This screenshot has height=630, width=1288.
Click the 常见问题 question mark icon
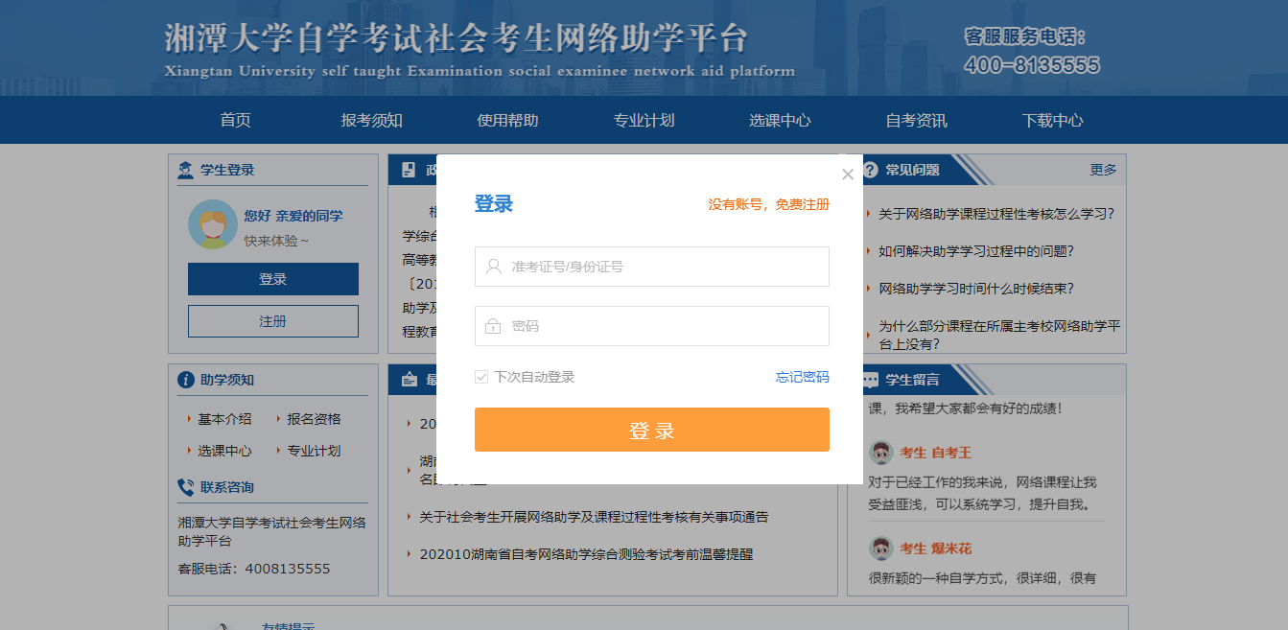(871, 170)
